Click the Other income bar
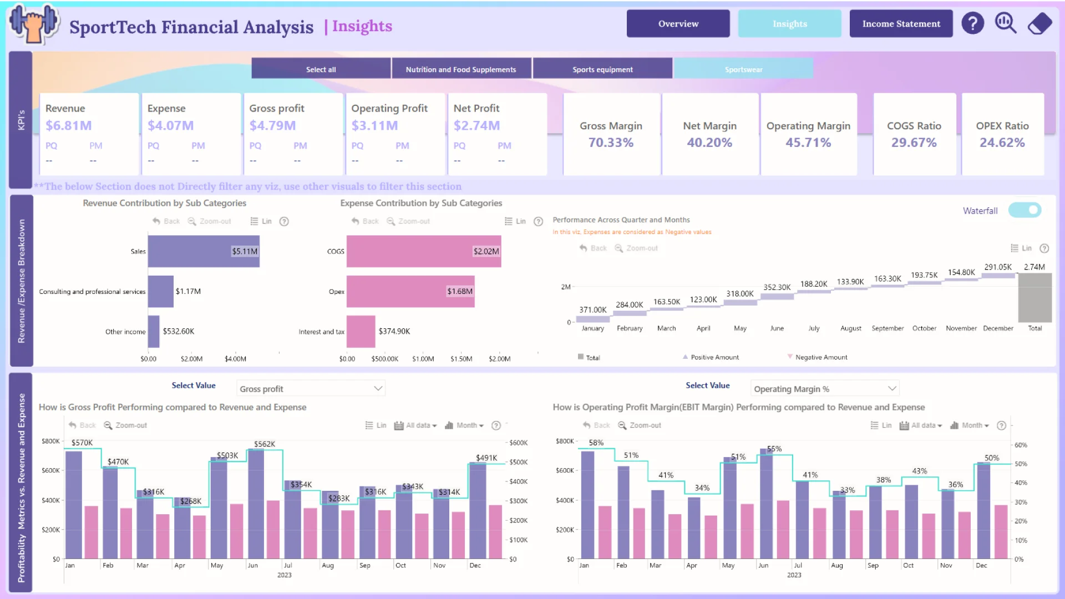The width and height of the screenshot is (1065, 599). [154, 331]
